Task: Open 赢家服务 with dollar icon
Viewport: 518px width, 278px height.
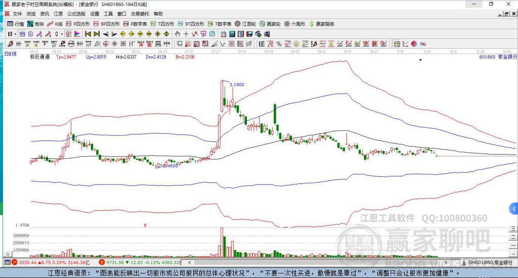Action: tap(322, 24)
